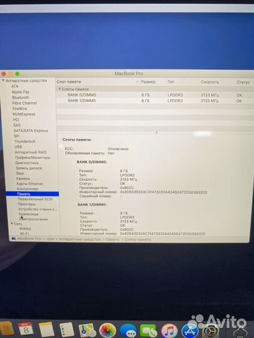
Task: Open Calendar from the Dock
Action: pos(26,329)
